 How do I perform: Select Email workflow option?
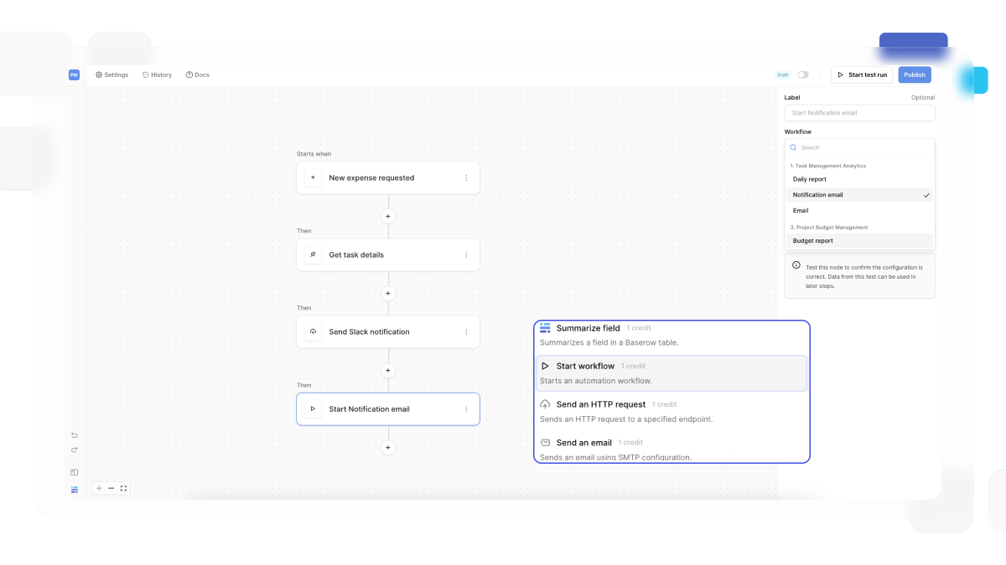click(x=859, y=210)
